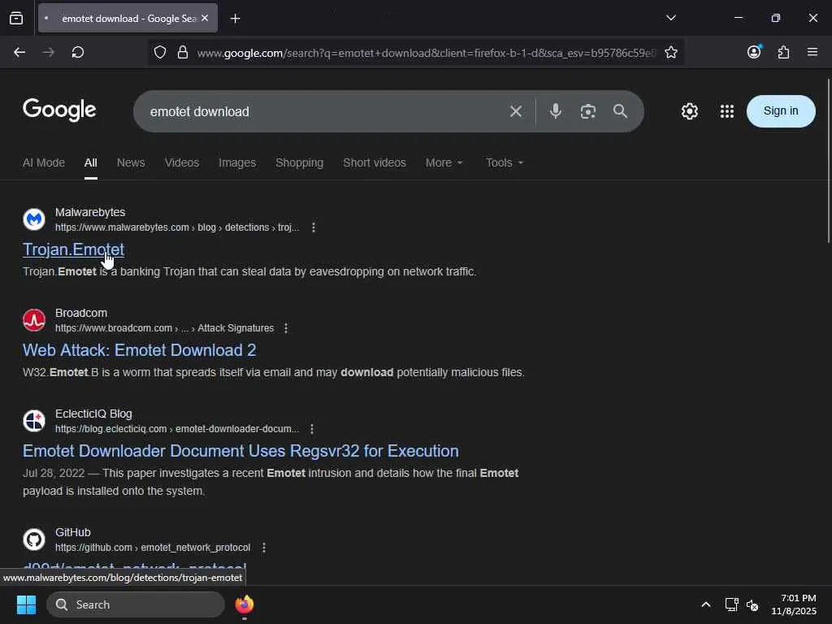Open Firefox View tabs icon

coord(16,19)
